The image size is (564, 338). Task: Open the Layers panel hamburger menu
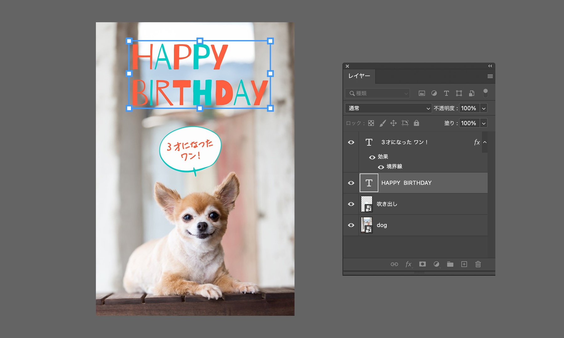click(490, 76)
